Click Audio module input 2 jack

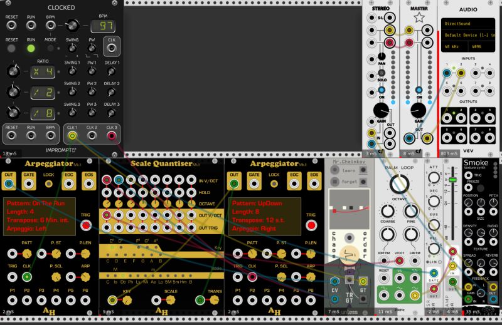tap(461, 73)
